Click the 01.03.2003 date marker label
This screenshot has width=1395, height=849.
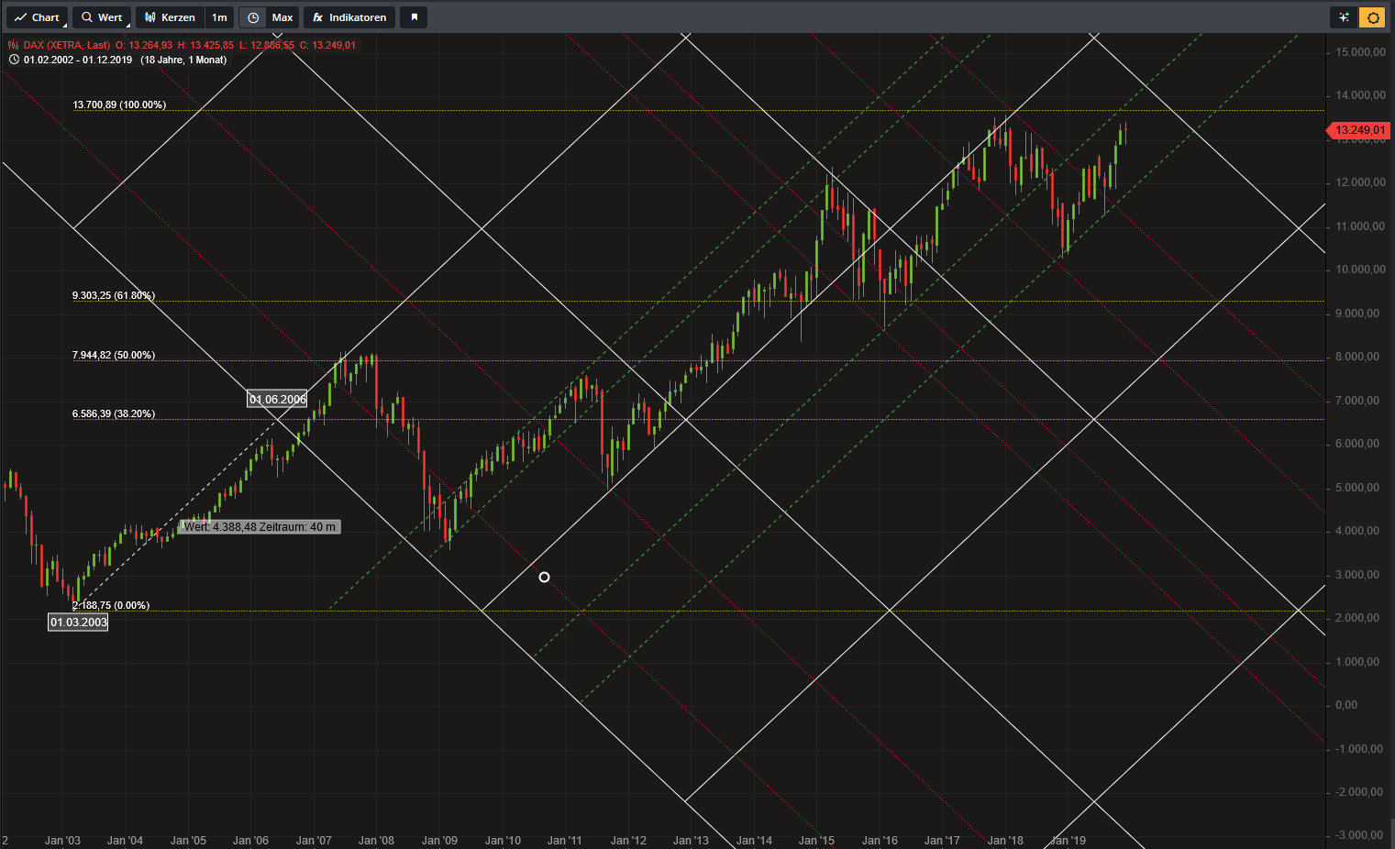[78, 623]
